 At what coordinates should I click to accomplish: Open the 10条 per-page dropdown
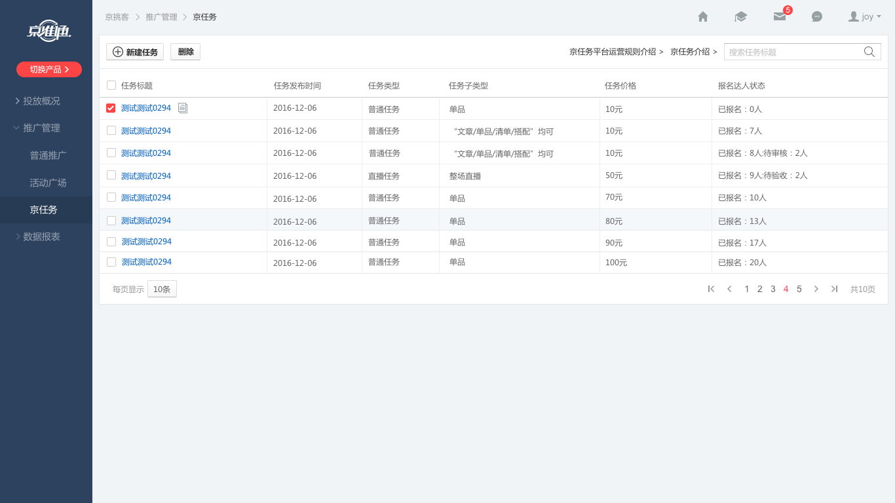pos(162,289)
